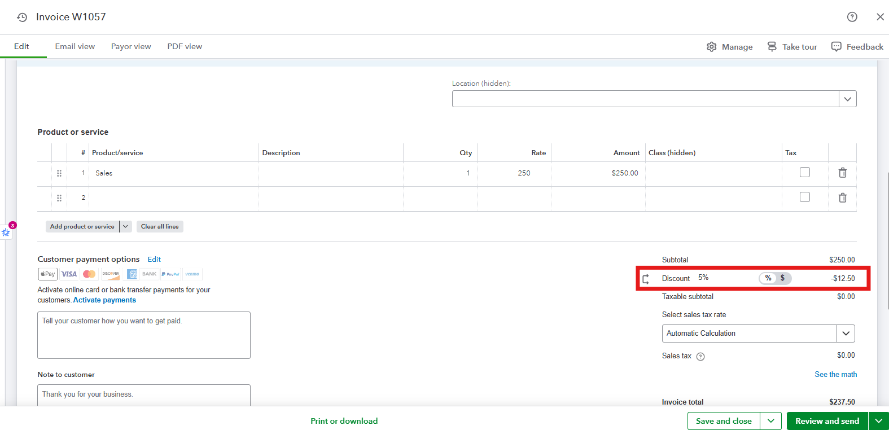889x430 pixels.
Task: Click Sales tax help info icon
Action: 700,357
